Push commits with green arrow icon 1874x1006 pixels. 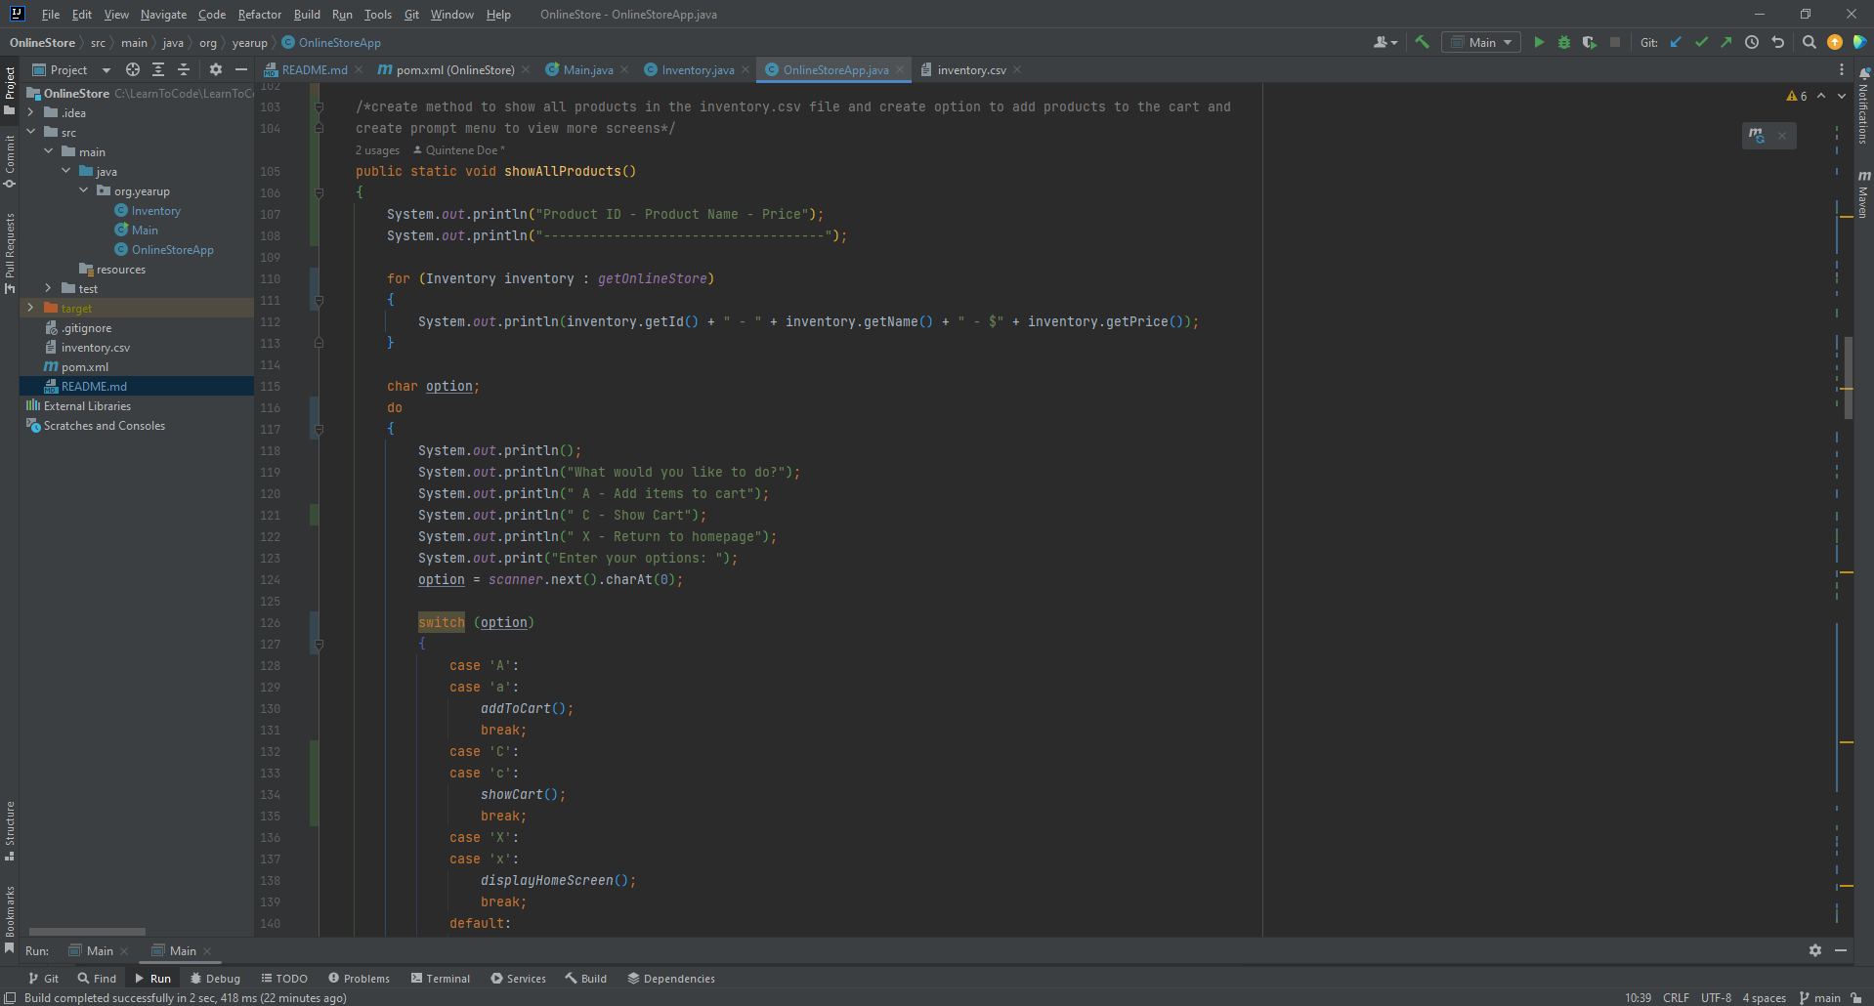(x=1726, y=42)
